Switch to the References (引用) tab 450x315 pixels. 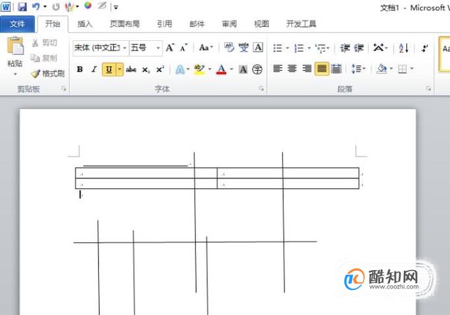pos(164,24)
